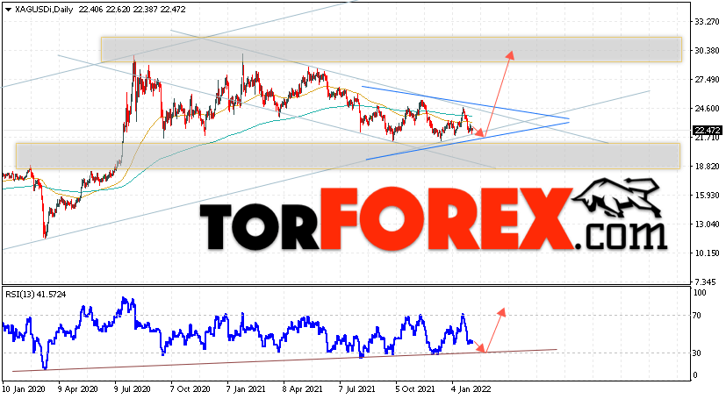Click the high price value 22.620

[x=118, y=10]
